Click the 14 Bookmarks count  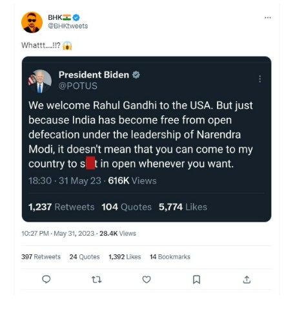(x=170, y=257)
